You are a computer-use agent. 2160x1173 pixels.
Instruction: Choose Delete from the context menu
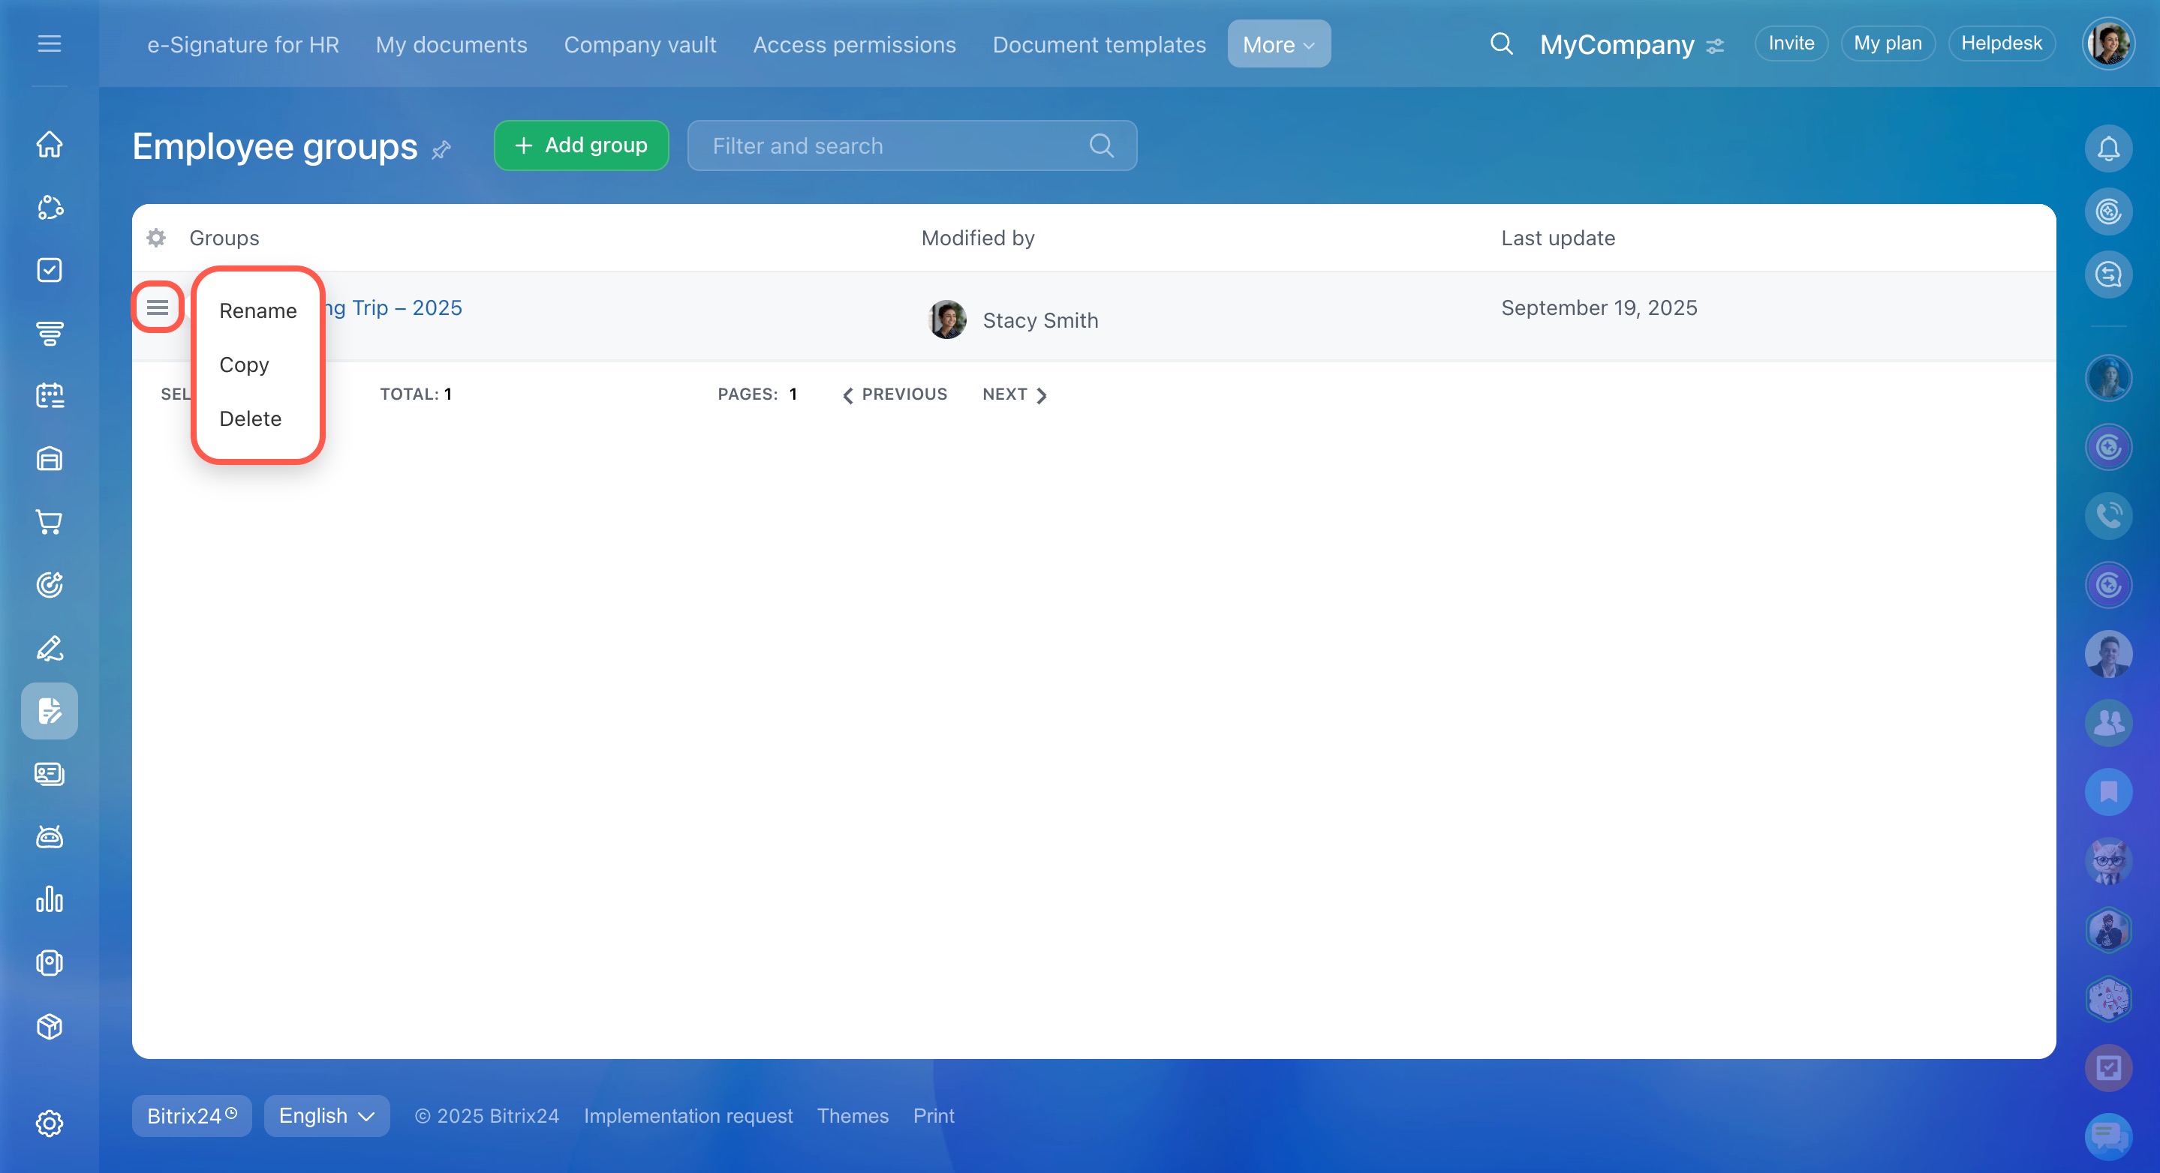(250, 419)
